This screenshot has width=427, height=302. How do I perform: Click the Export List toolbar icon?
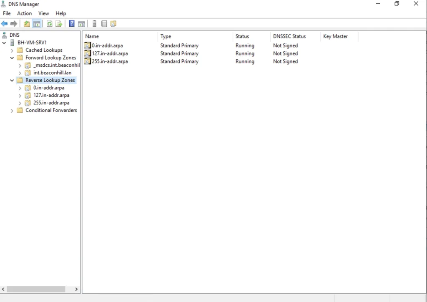[x=59, y=24]
